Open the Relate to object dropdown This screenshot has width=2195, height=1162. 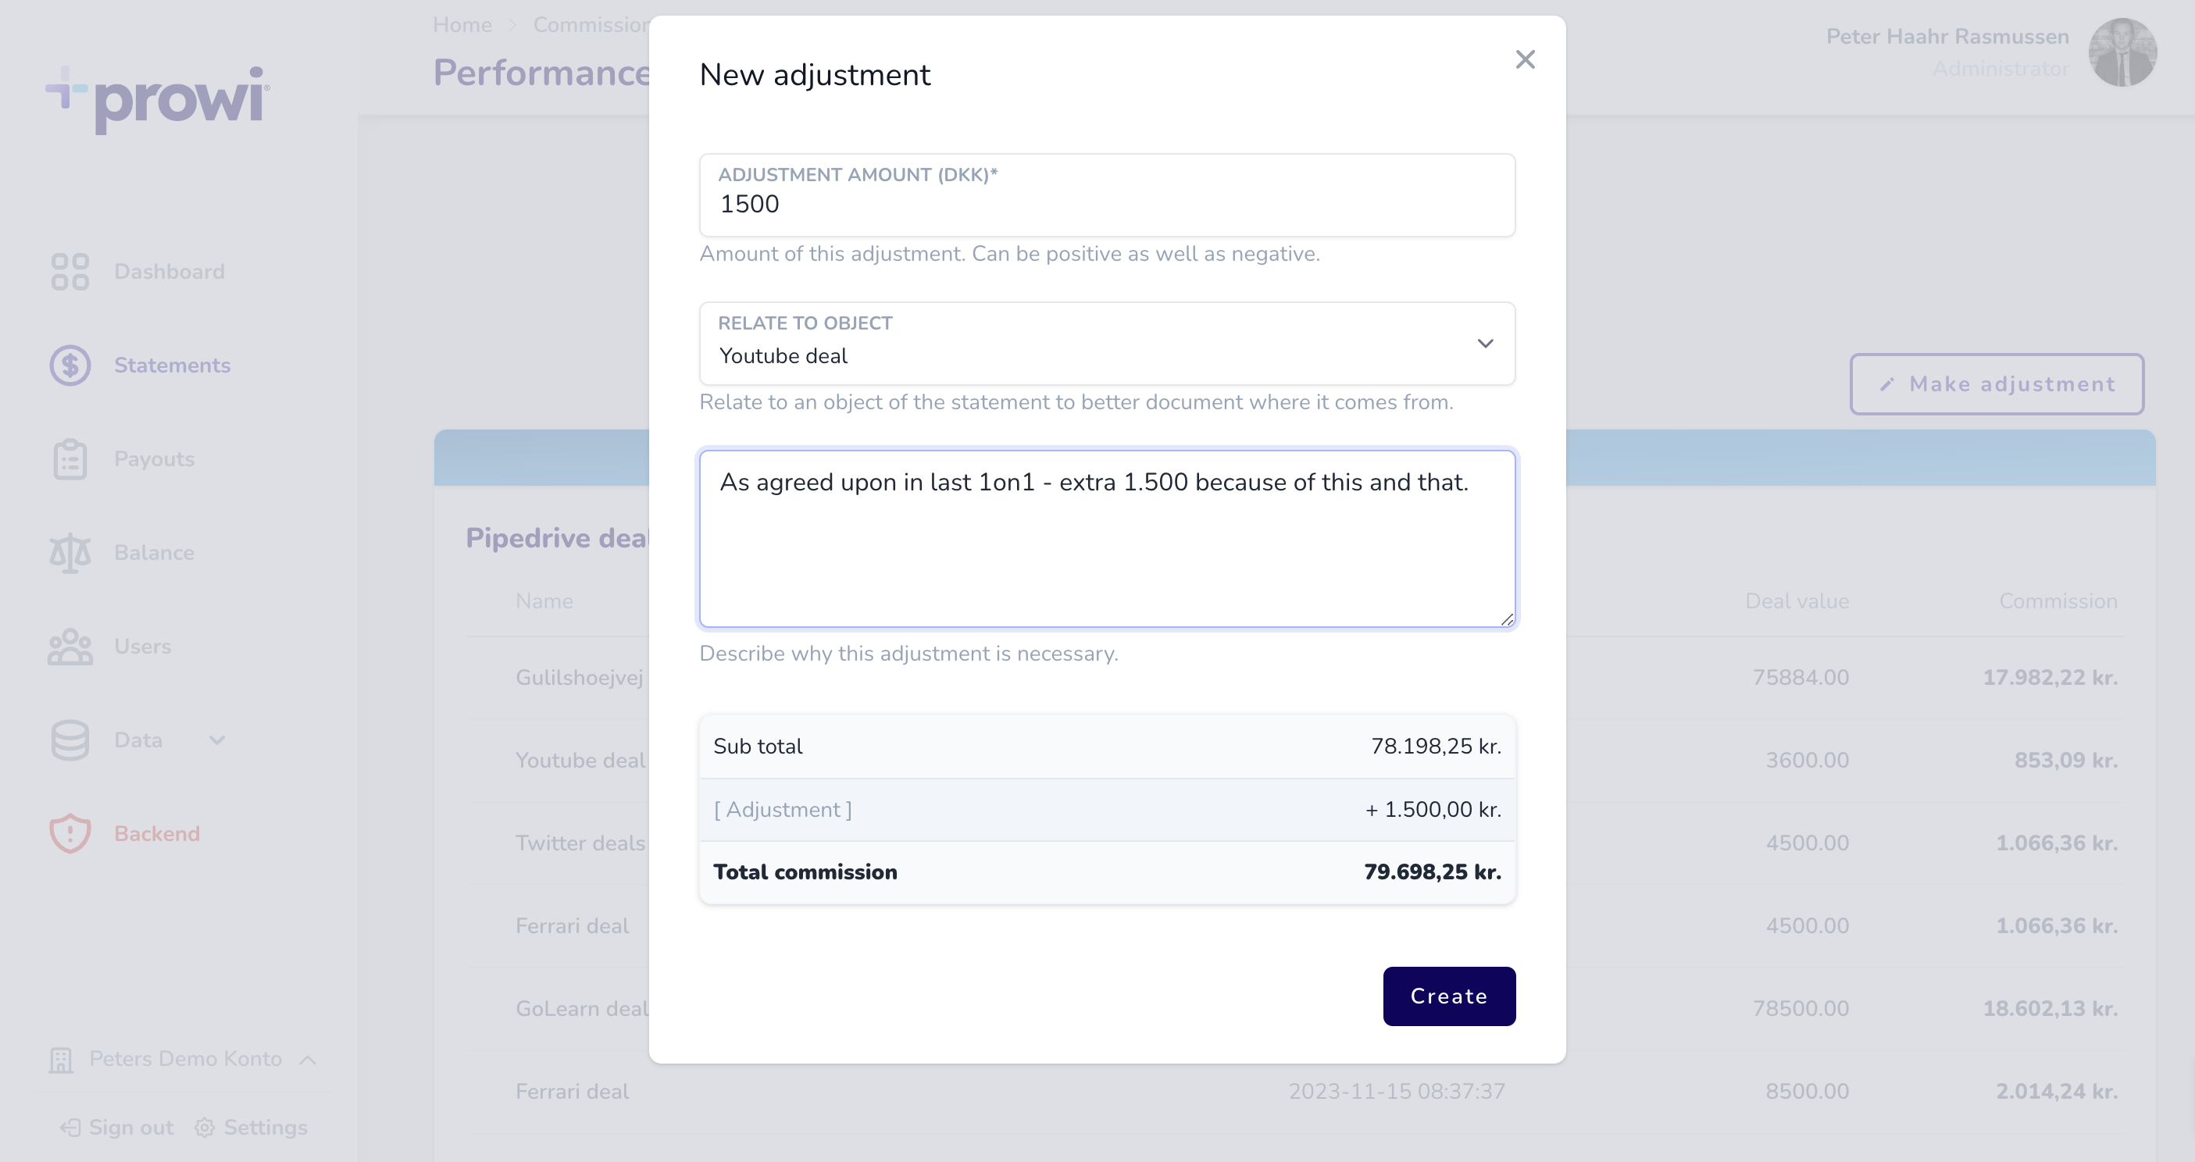click(x=1486, y=344)
